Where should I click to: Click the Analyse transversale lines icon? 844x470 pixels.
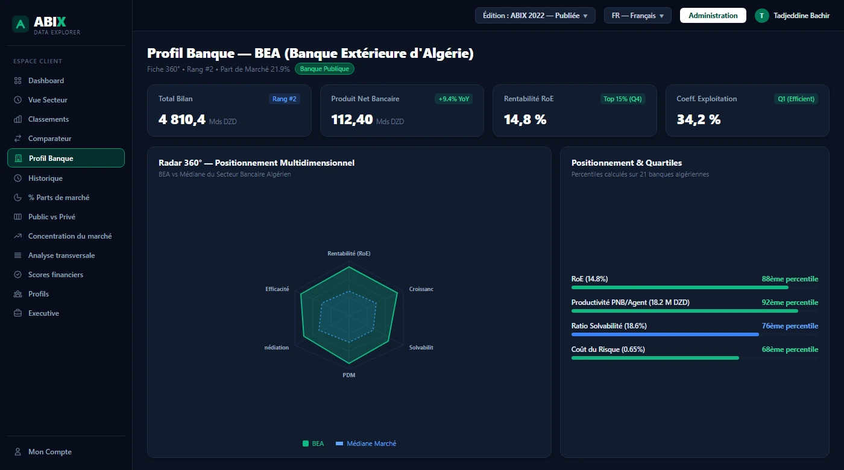pos(17,255)
